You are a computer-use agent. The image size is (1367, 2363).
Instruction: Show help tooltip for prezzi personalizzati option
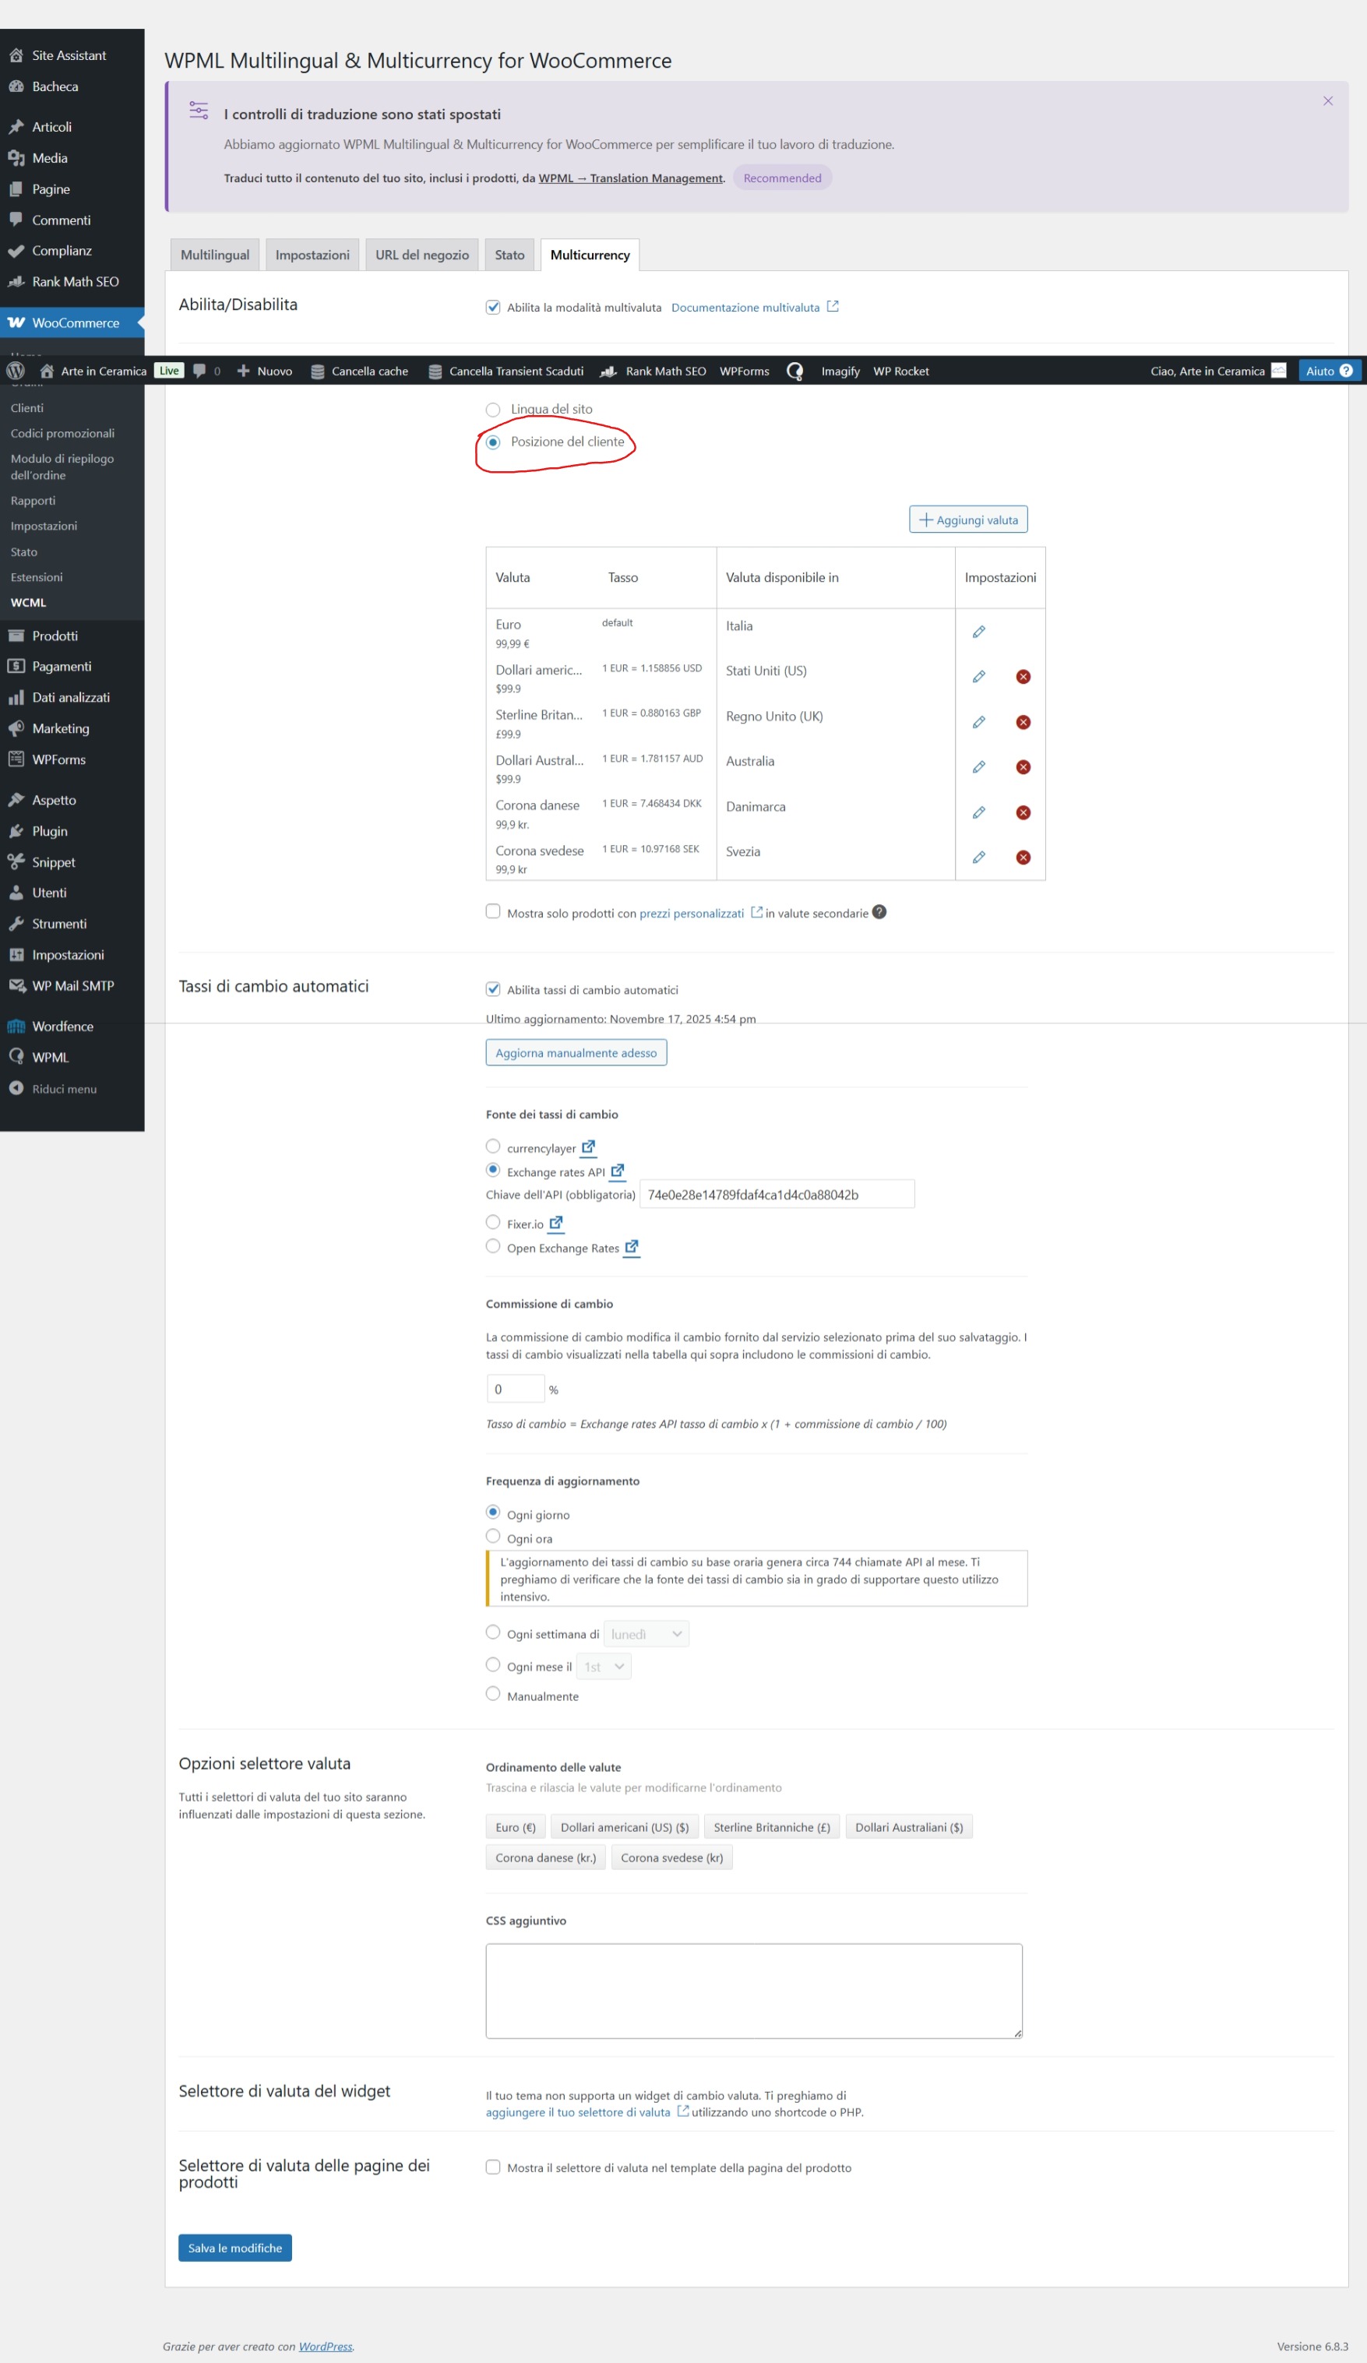(879, 911)
